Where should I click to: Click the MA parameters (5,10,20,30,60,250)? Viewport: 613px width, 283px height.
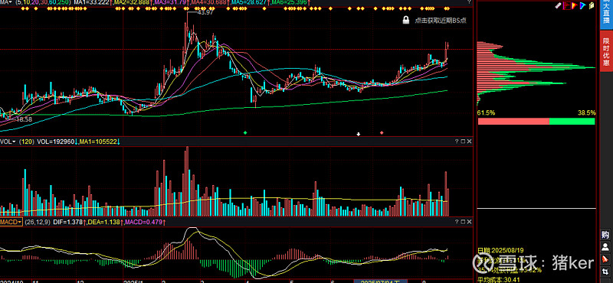pos(44,3)
